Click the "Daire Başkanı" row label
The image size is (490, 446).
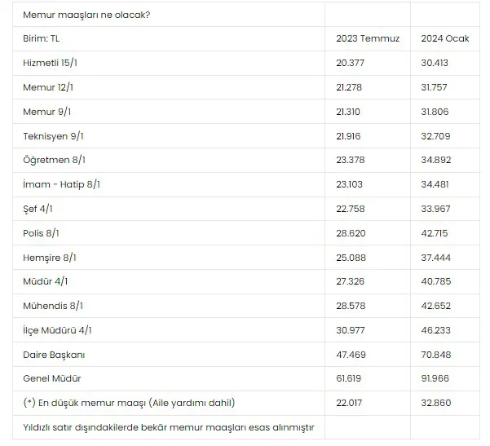pyautogui.click(x=55, y=355)
